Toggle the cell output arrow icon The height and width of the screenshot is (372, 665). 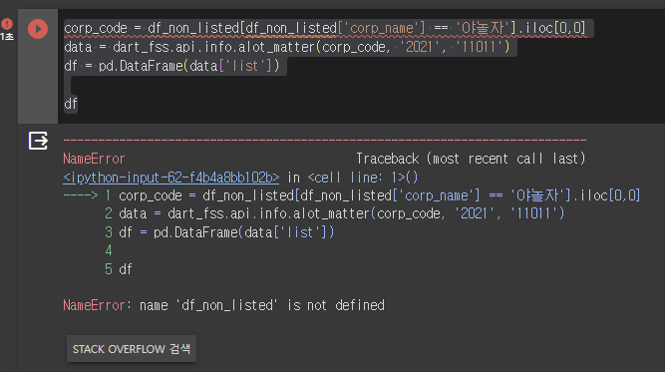pyautogui.click(x=38, y=141)
